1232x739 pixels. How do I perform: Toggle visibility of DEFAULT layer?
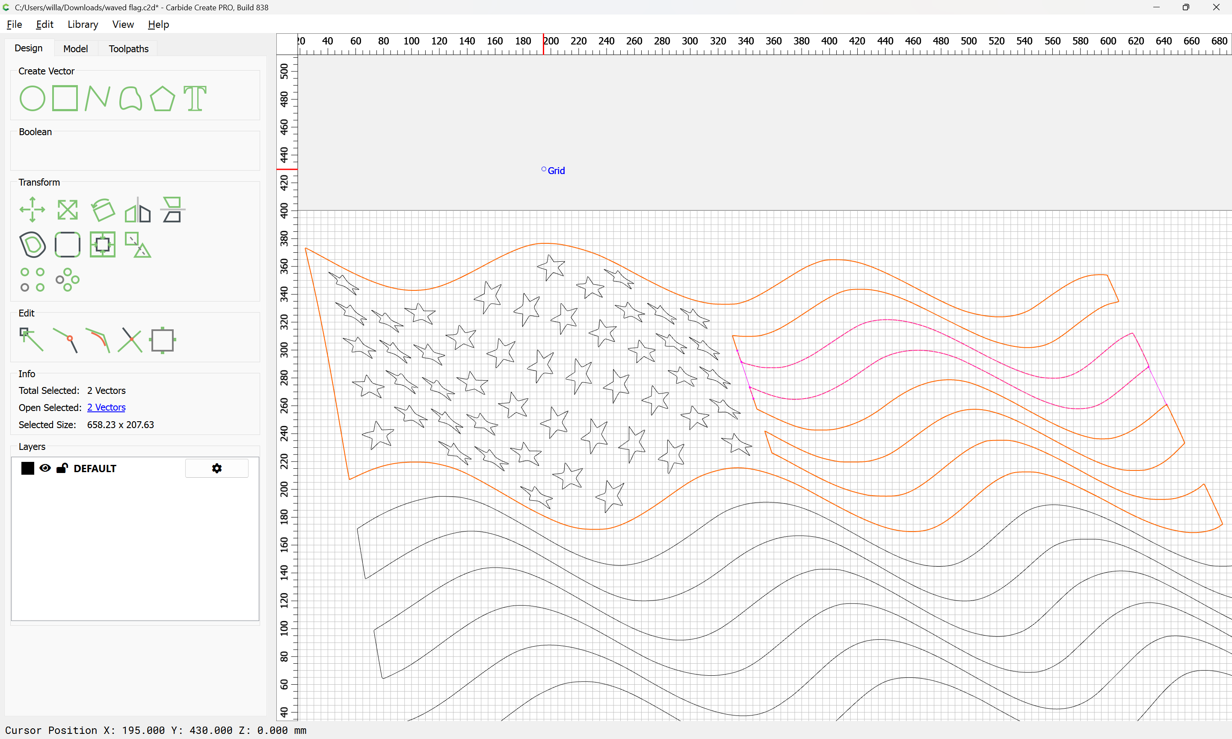point(45,468)
